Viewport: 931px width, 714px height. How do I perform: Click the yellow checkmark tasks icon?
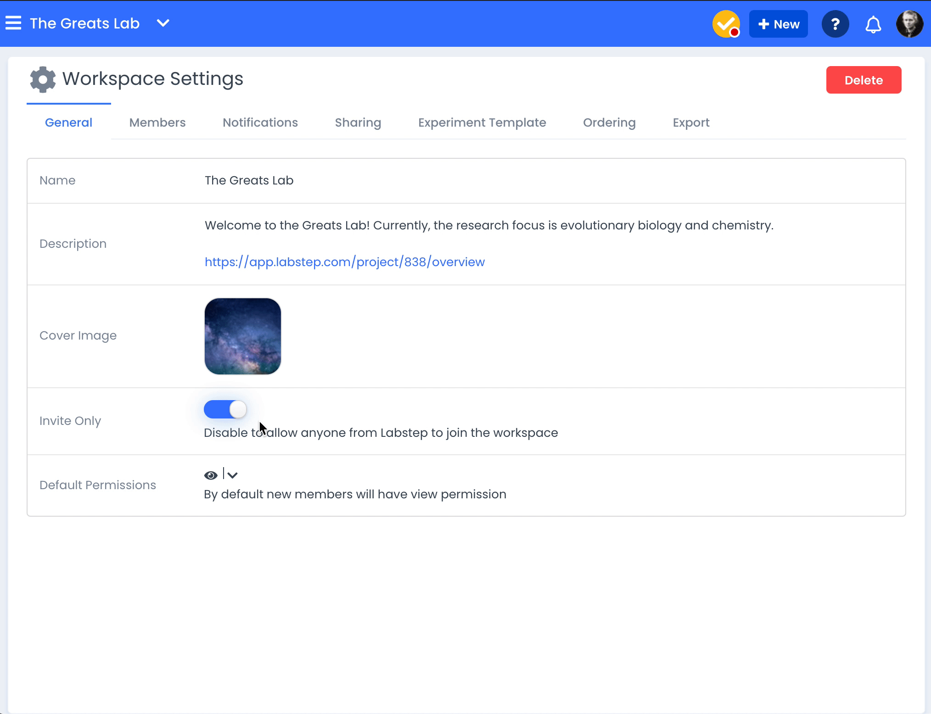pos(726,24)
